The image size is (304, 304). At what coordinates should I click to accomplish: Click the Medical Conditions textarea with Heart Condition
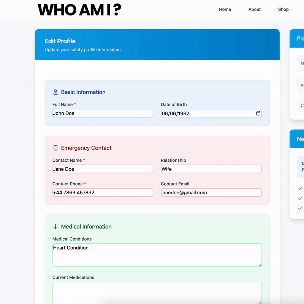point(157,255)
